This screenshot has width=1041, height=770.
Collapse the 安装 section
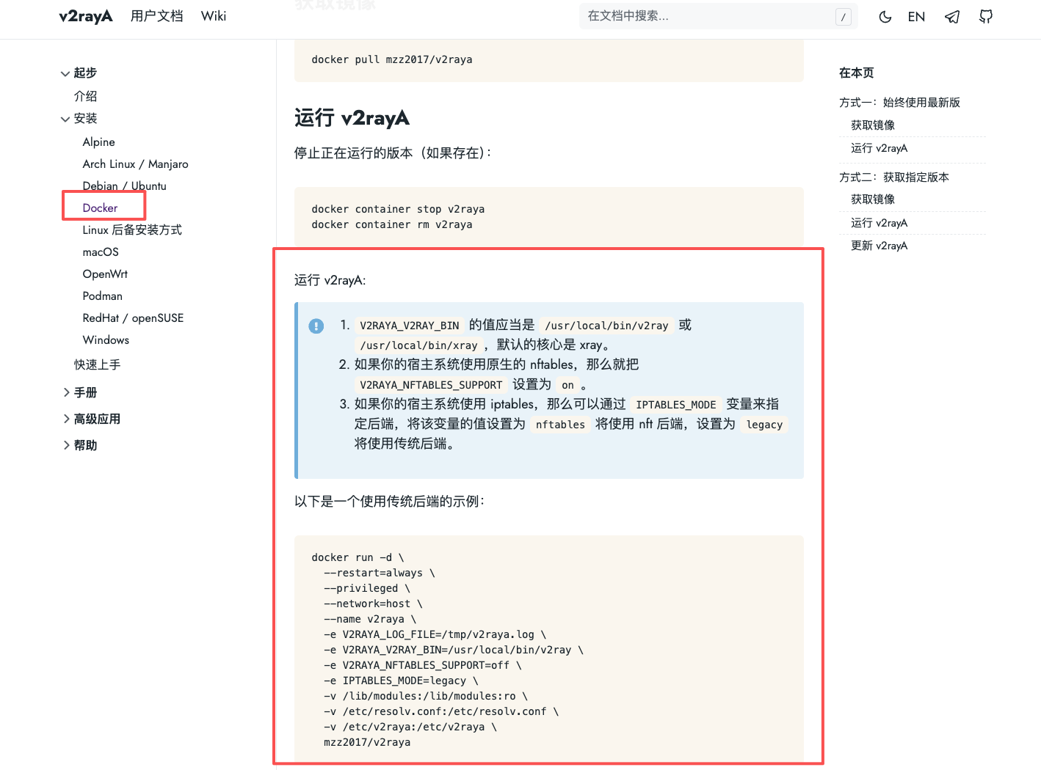pos(65,119)
